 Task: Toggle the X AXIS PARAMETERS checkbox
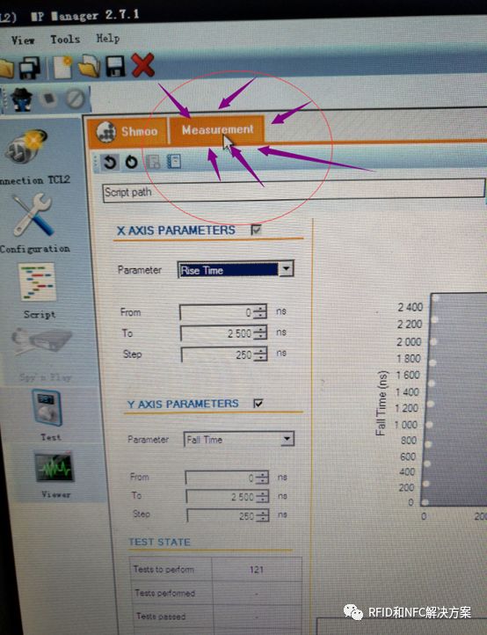(x=257, y=230)
